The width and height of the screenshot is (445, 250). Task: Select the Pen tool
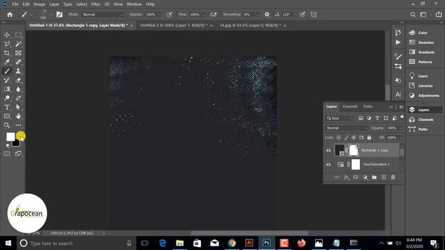(x=18, y=99)
